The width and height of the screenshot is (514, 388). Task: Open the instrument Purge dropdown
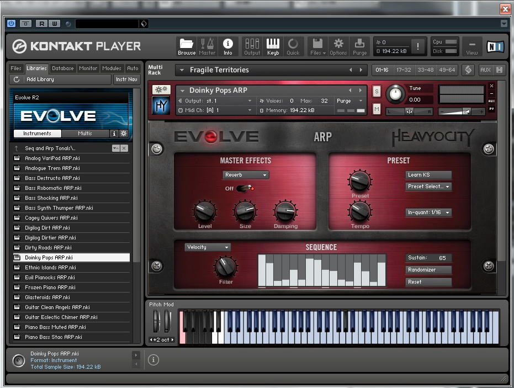(349, 101)
